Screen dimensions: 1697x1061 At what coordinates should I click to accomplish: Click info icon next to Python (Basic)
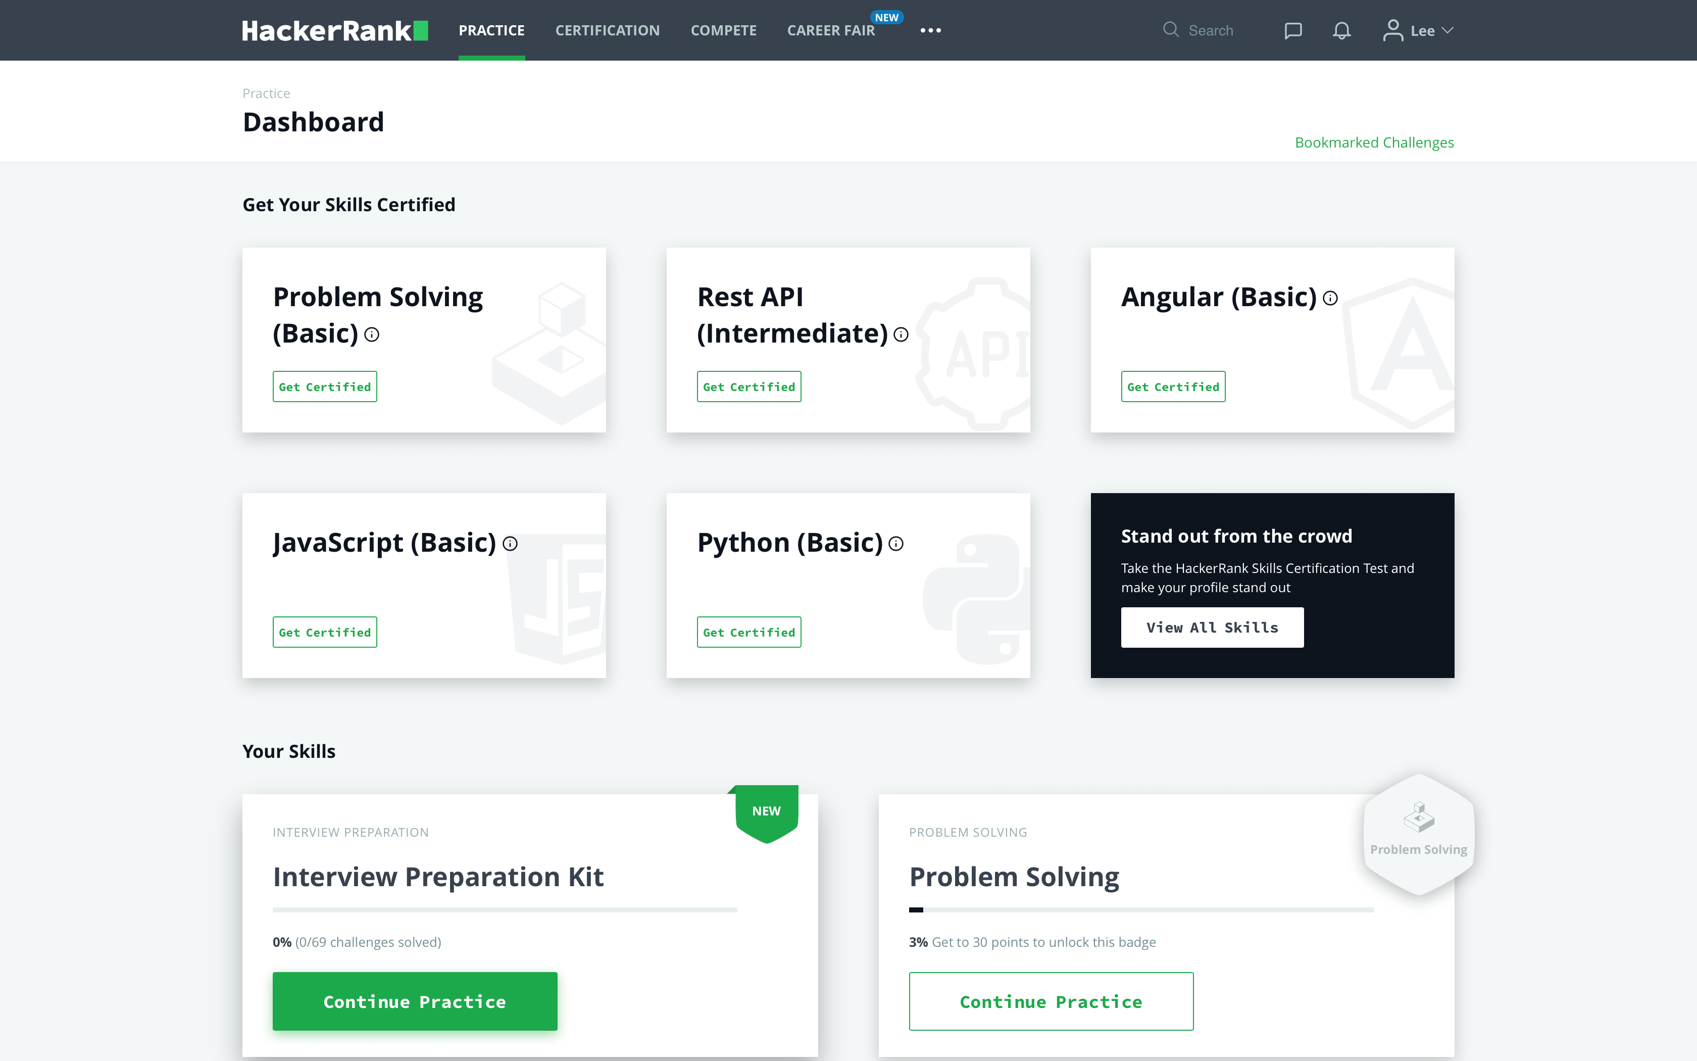[x=896, y=544]
